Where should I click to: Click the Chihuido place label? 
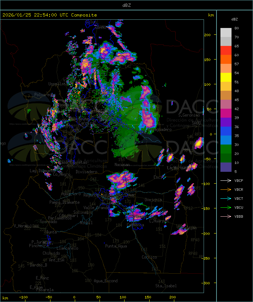[51, 253]
